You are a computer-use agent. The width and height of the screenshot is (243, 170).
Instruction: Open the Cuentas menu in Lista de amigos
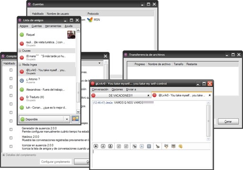[36, 26]
